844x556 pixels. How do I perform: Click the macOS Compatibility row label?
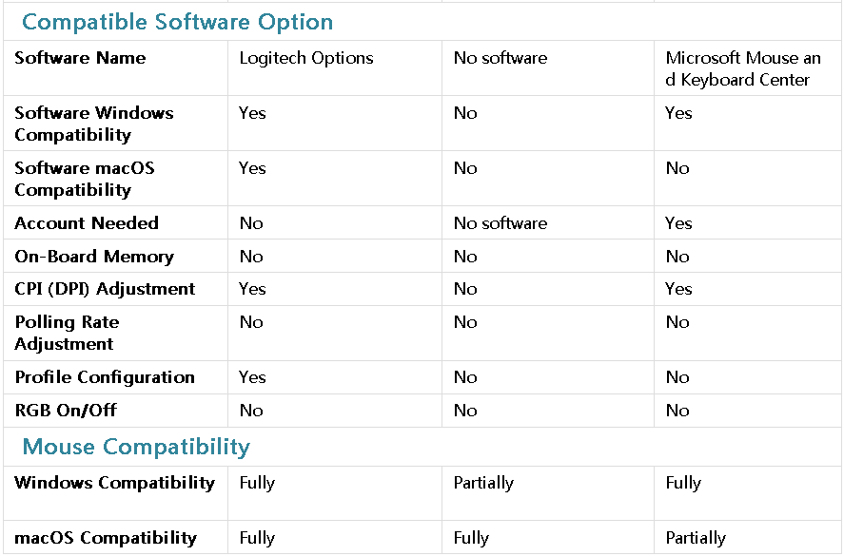click(106, 538)
